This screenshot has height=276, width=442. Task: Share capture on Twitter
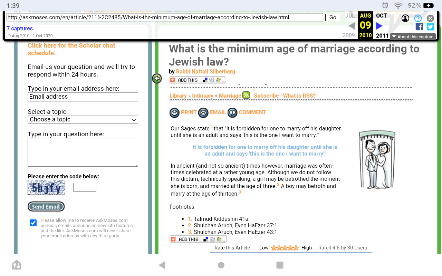click(x=430, y=27)
